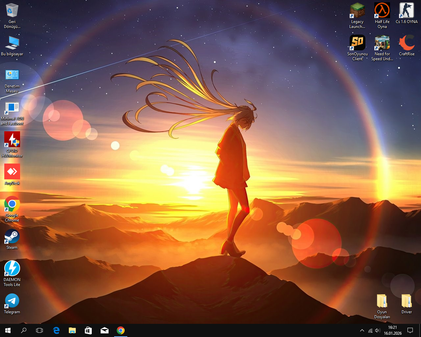The width and height of the screenshot is (421, 337).
Task: Open the Windows Start menu
Action: tap(8, 330)
